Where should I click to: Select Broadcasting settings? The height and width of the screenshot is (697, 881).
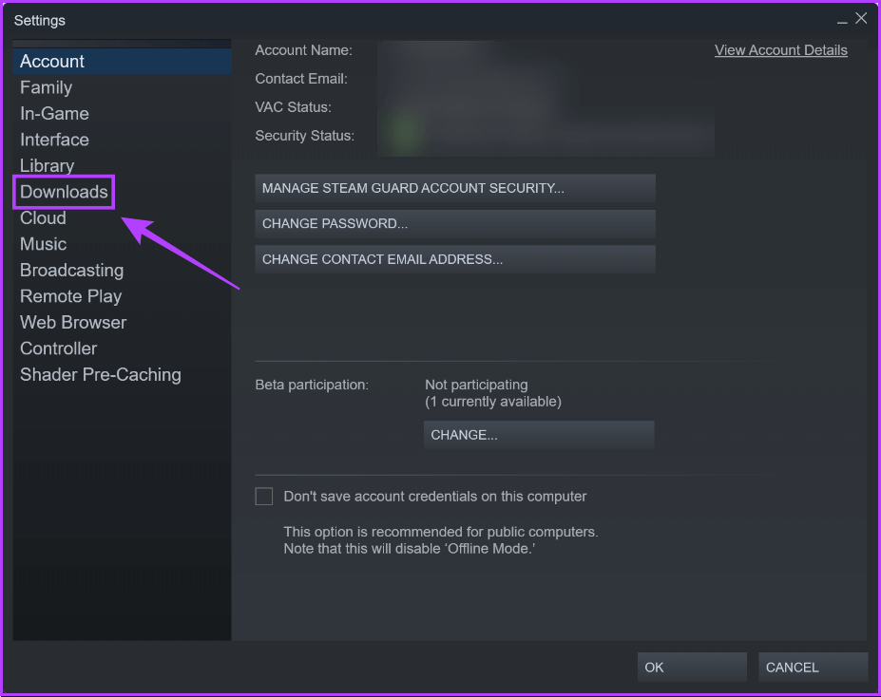(x=71, y=271)
